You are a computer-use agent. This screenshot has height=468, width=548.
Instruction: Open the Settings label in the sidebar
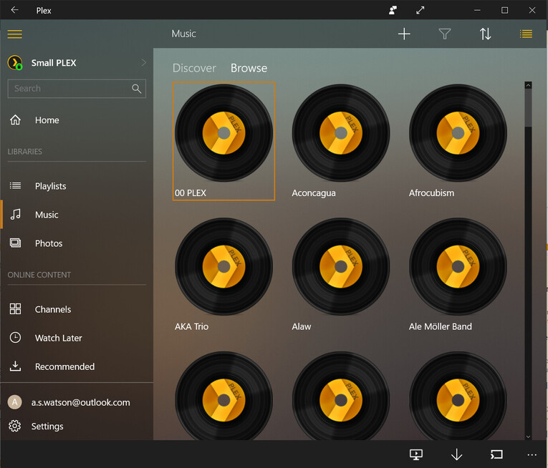pos(47,426)
